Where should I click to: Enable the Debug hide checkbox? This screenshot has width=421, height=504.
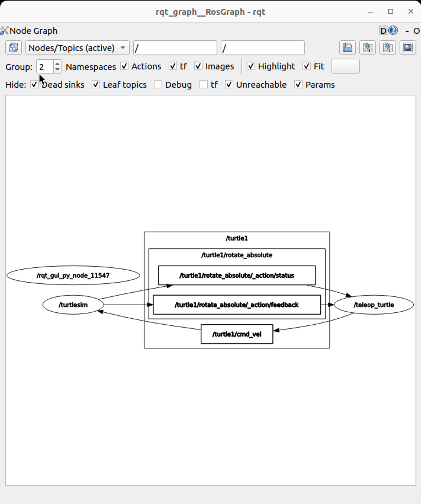pyautogui.click(x=158, y=85)
